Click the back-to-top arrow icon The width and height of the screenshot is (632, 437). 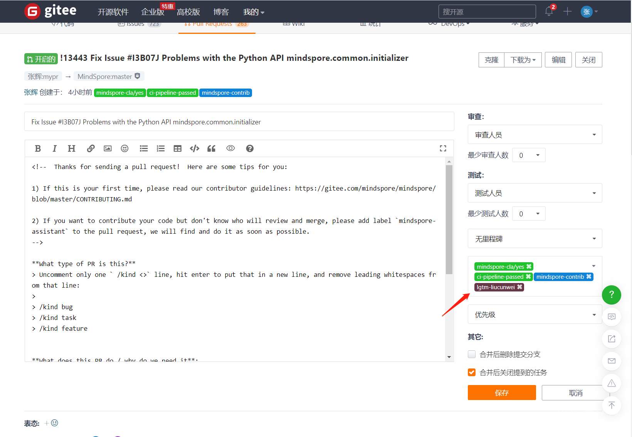(612, 405)
